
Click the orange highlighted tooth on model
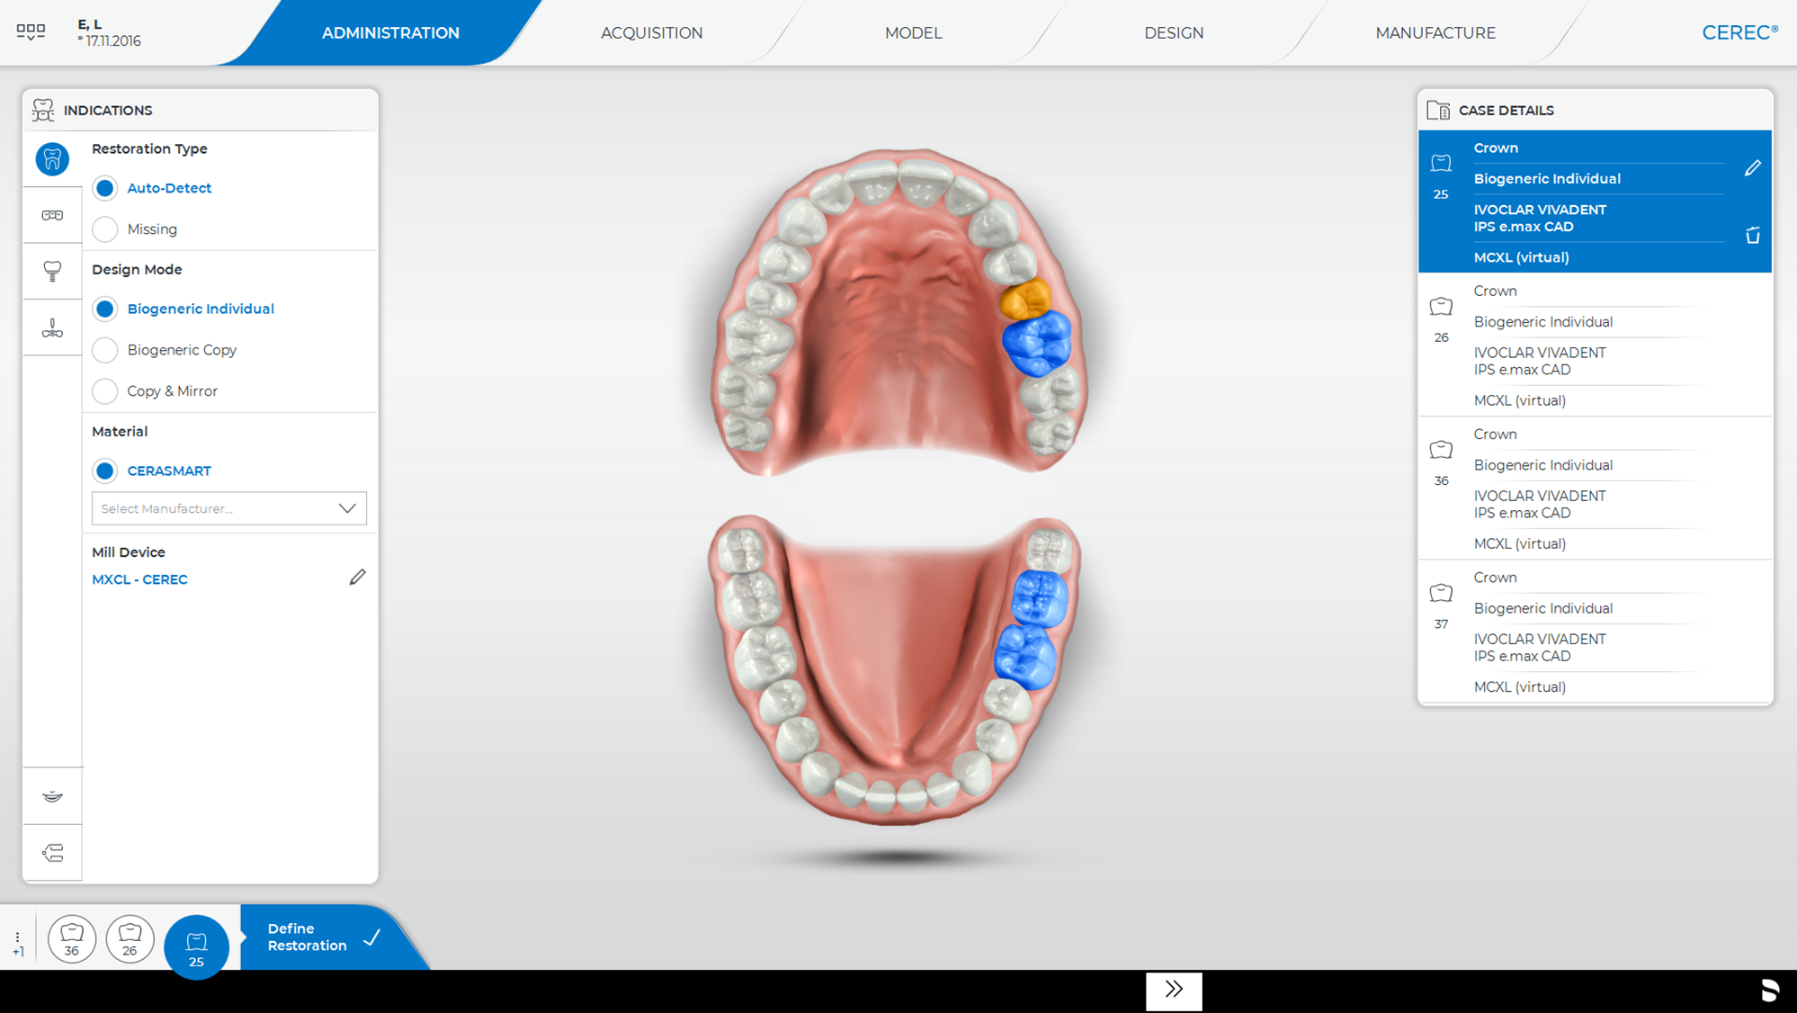[x=1024, y=298]
